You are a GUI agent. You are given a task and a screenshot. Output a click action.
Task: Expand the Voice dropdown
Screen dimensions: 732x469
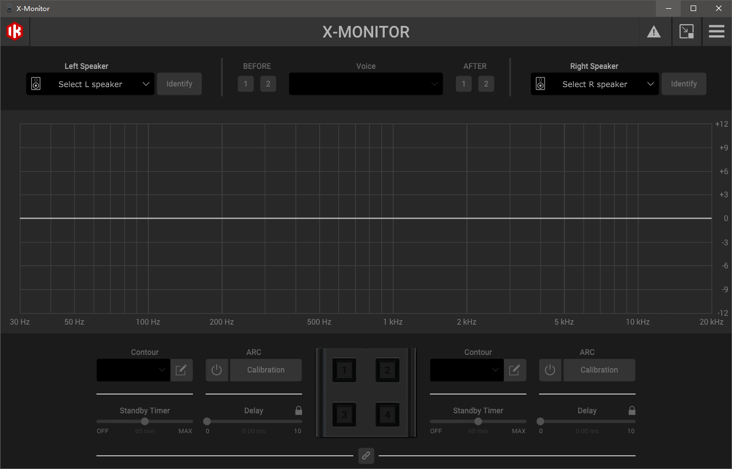click(366, 84)
